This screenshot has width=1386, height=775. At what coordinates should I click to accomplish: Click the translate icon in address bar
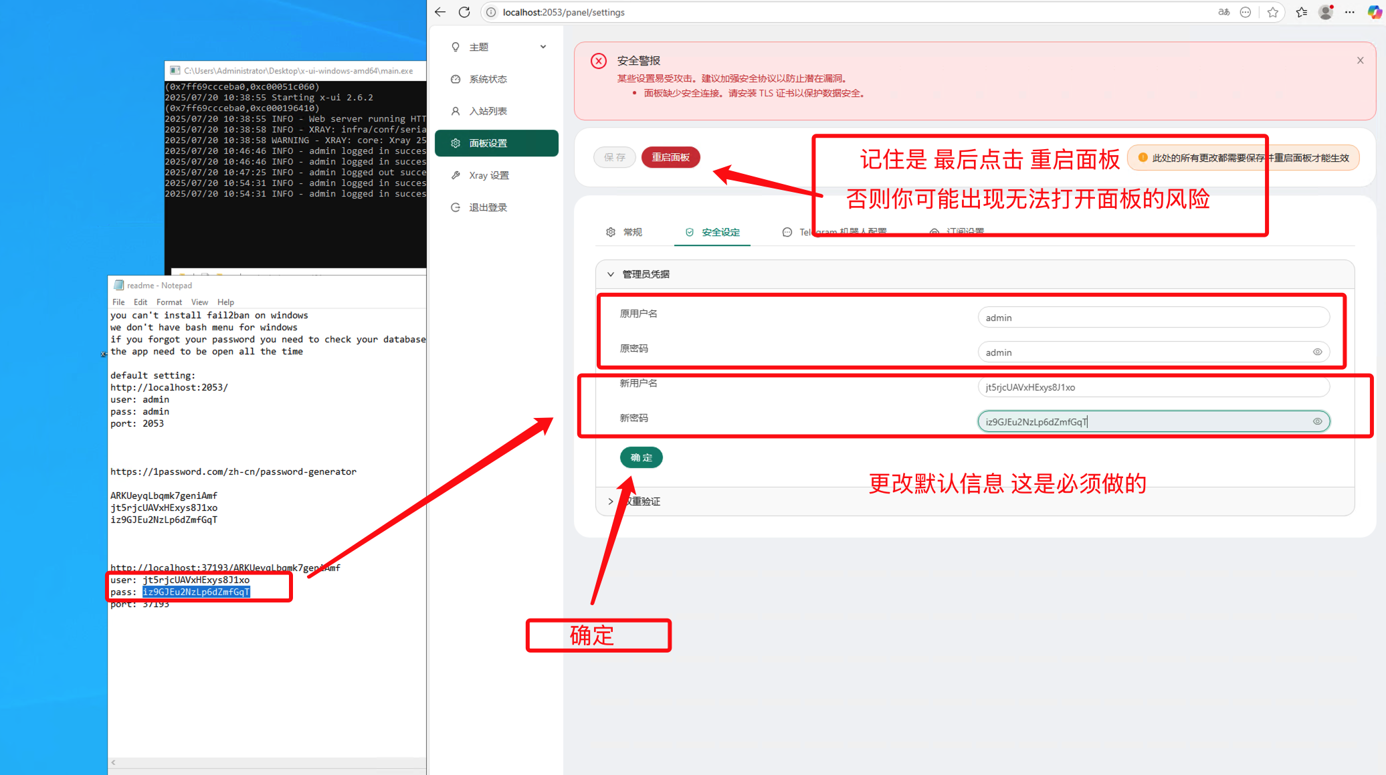coord(1223,12)
